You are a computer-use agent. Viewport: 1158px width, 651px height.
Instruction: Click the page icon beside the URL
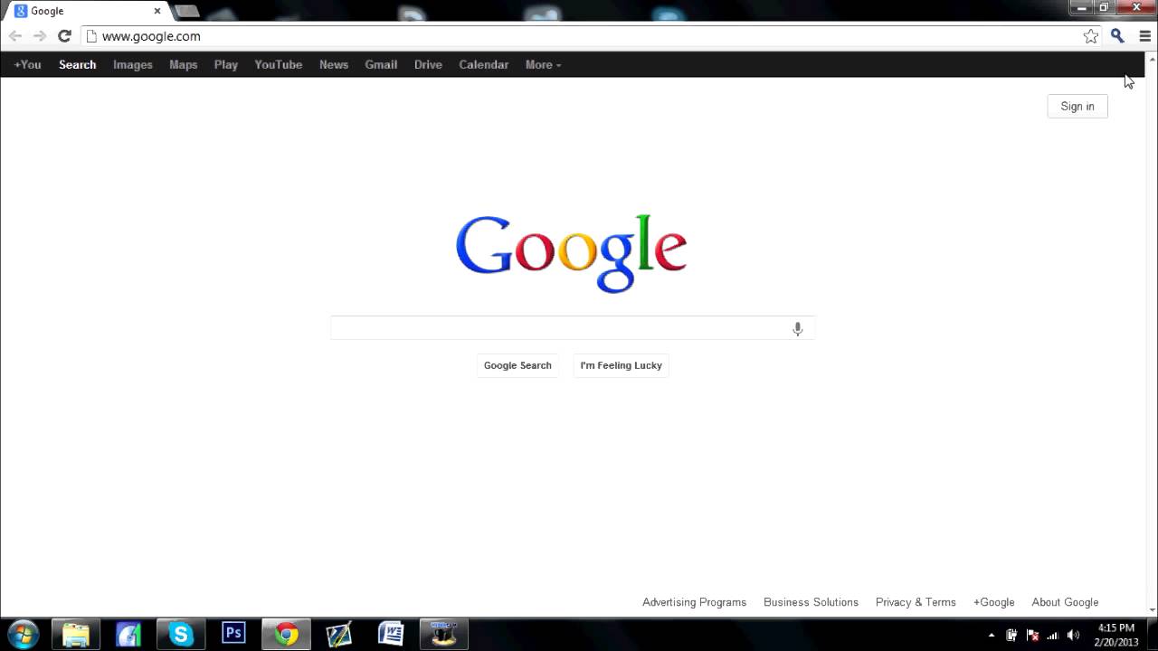point(90,36)
